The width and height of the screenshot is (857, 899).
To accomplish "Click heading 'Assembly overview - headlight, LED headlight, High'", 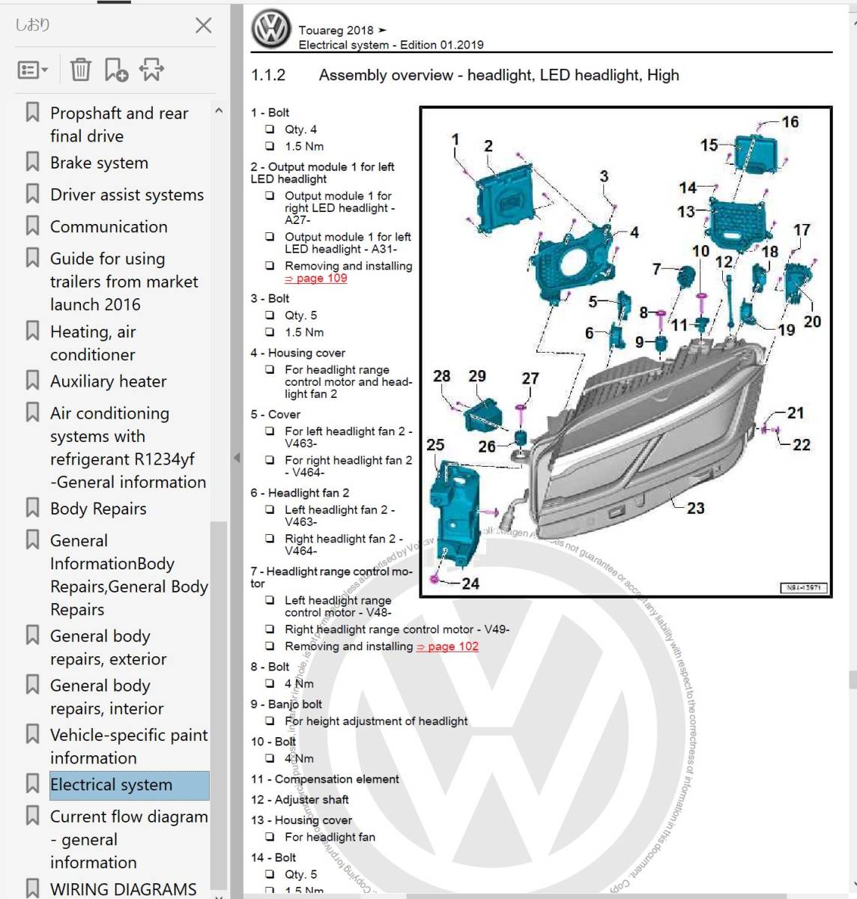I will tap(499, 75).
